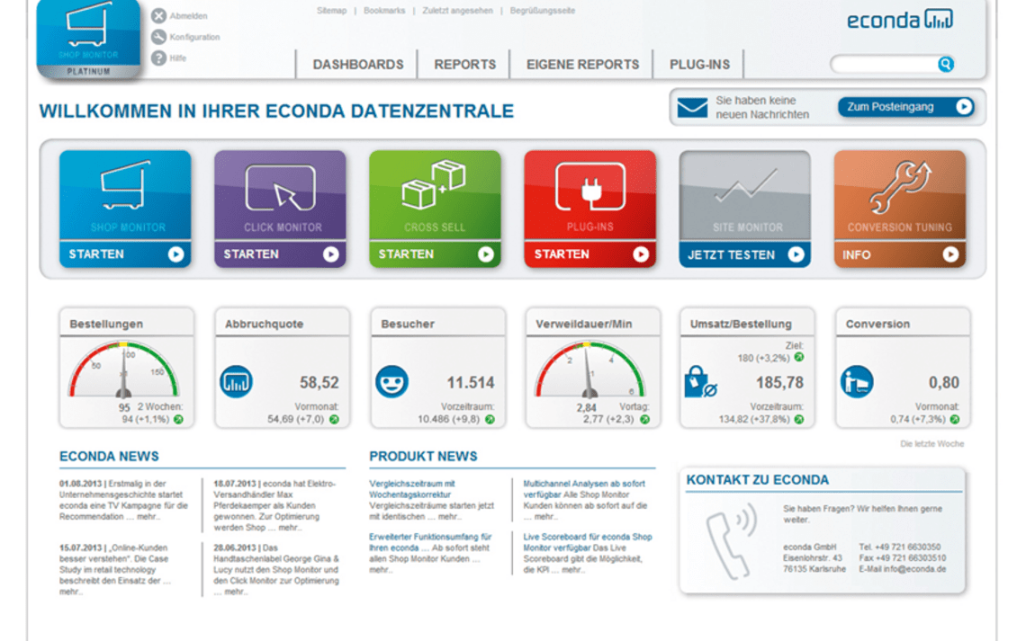The image size is (1026, 641).
Task: Click the Abmelden logout X icon
Action: pos(159,15)
